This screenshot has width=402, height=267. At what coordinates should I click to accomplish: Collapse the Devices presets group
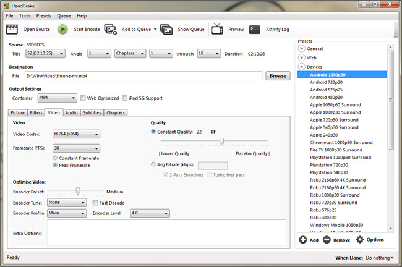[x=302, y=67]
